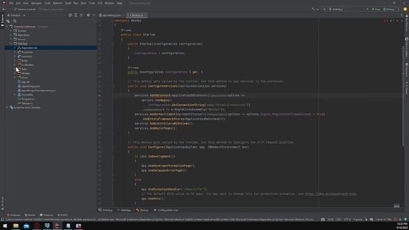Image resolution: width=409 pixels, height=230 pixels.
Task: Click the search icon in Solution explorer
Action: point(15,21)
